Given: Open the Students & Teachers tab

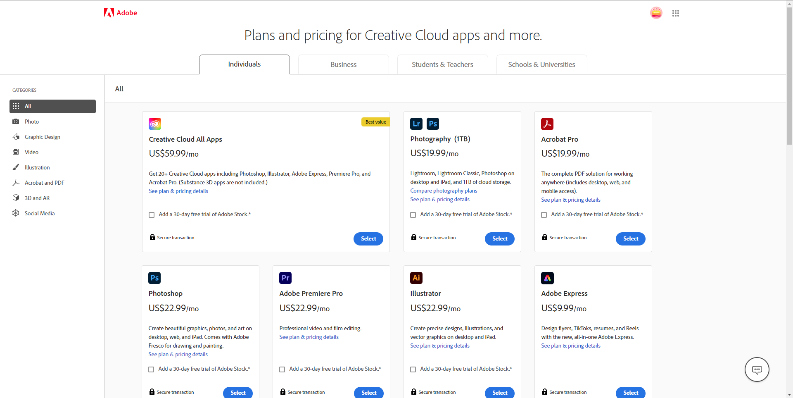Looking at the screenshot, I should pos(443,64).
